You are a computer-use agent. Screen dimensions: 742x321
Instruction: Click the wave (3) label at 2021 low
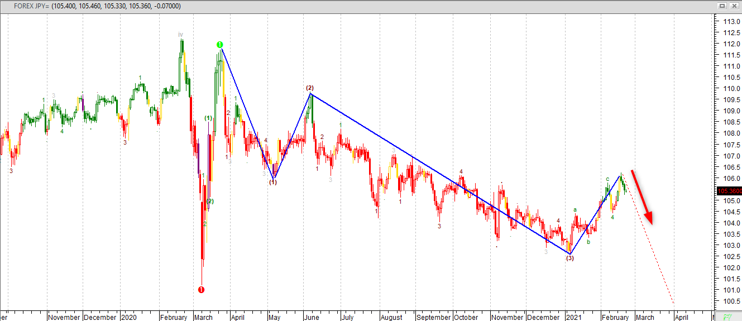(x=569, y=258)
